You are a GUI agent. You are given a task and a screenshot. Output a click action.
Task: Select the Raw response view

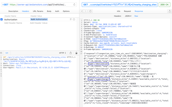coord(136,16)
